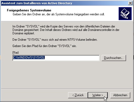Cancel the wizard via Abbrechen
The width and height of the screenshot is (134, 102).
pyautogui.click(x=120, y=95)
